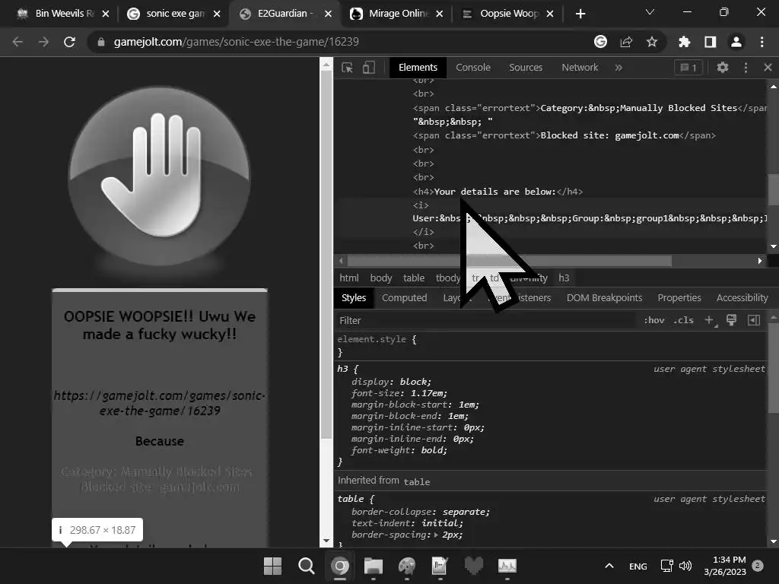This screenshot has height=584, width=779.
Task: Toggle :hov element state panel
Action: (653, 320)
